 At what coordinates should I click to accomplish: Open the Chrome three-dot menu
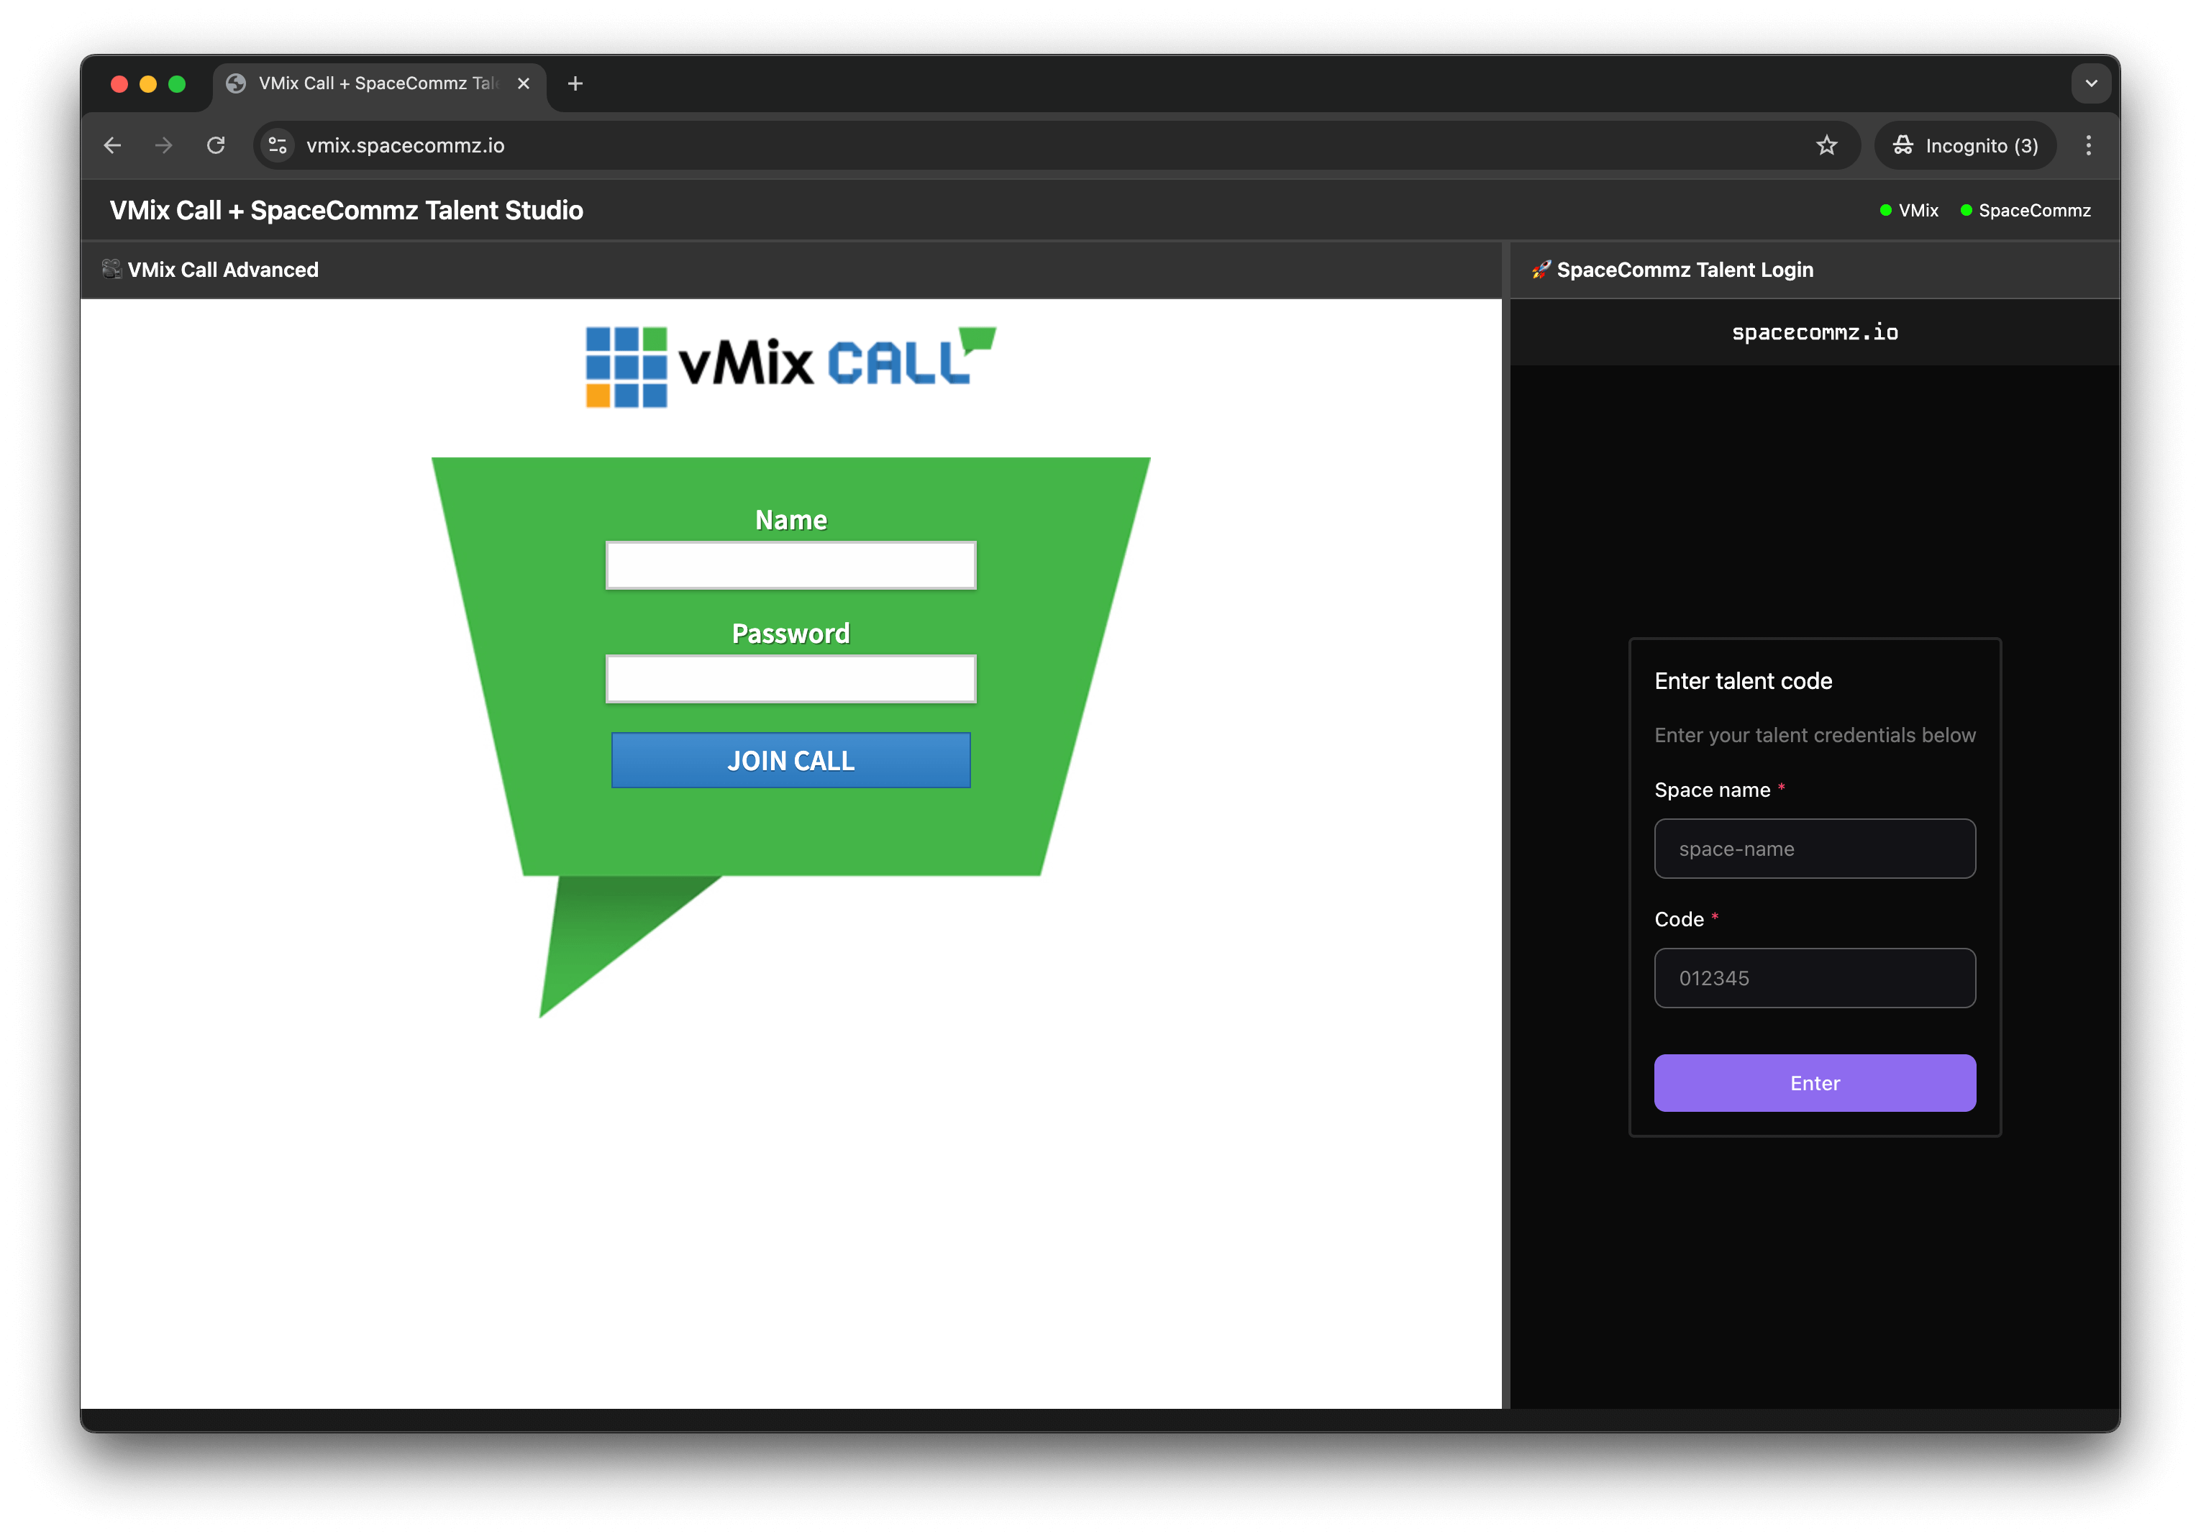[2088, 146]
